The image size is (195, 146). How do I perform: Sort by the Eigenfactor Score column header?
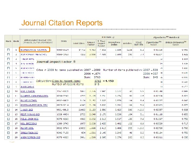pyautogui.click(x=154, y=44)
